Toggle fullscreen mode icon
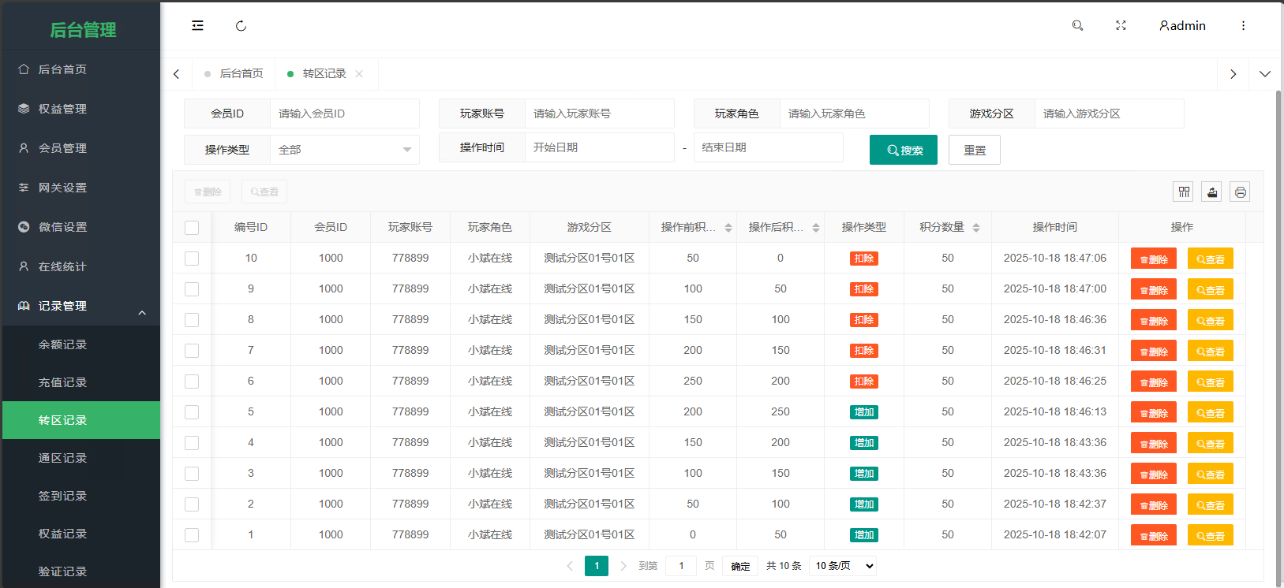The height and width of the screenshot is (588, 1284). [x=1121, y=25]
